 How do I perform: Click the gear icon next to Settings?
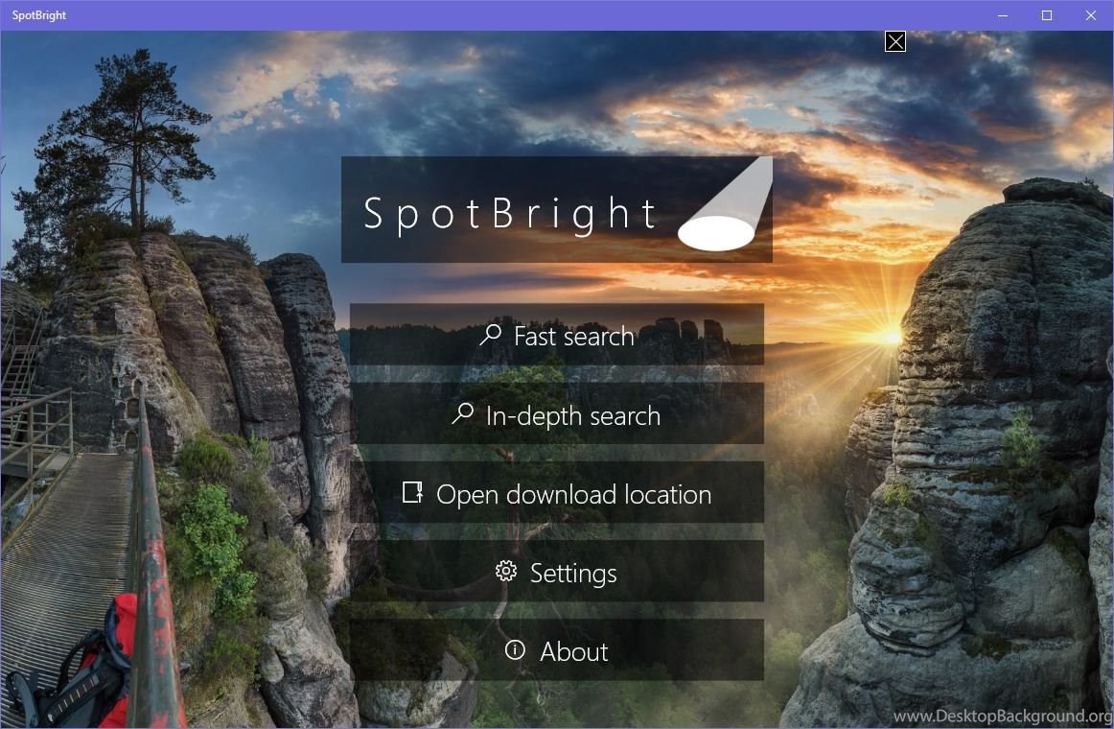pos(506,571)
